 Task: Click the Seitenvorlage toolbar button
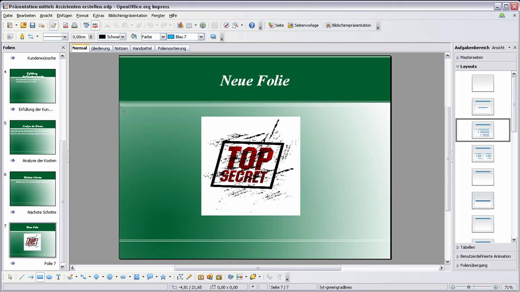303,25
